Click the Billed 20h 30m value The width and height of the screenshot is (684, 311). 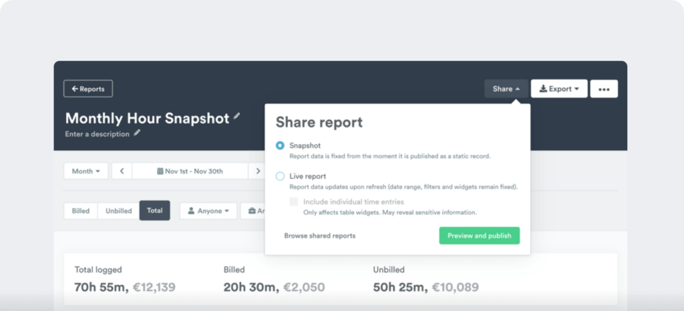[x=250, y=287]
